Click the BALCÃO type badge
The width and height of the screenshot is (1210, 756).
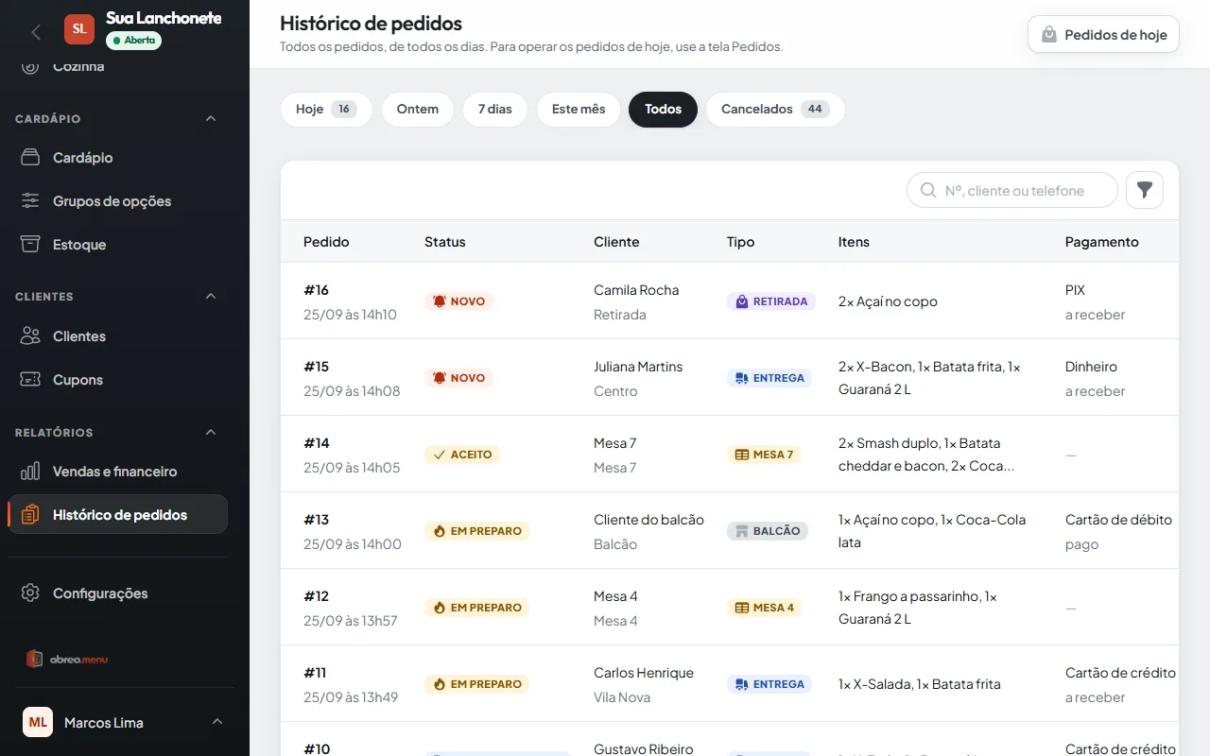pos(768,531)
